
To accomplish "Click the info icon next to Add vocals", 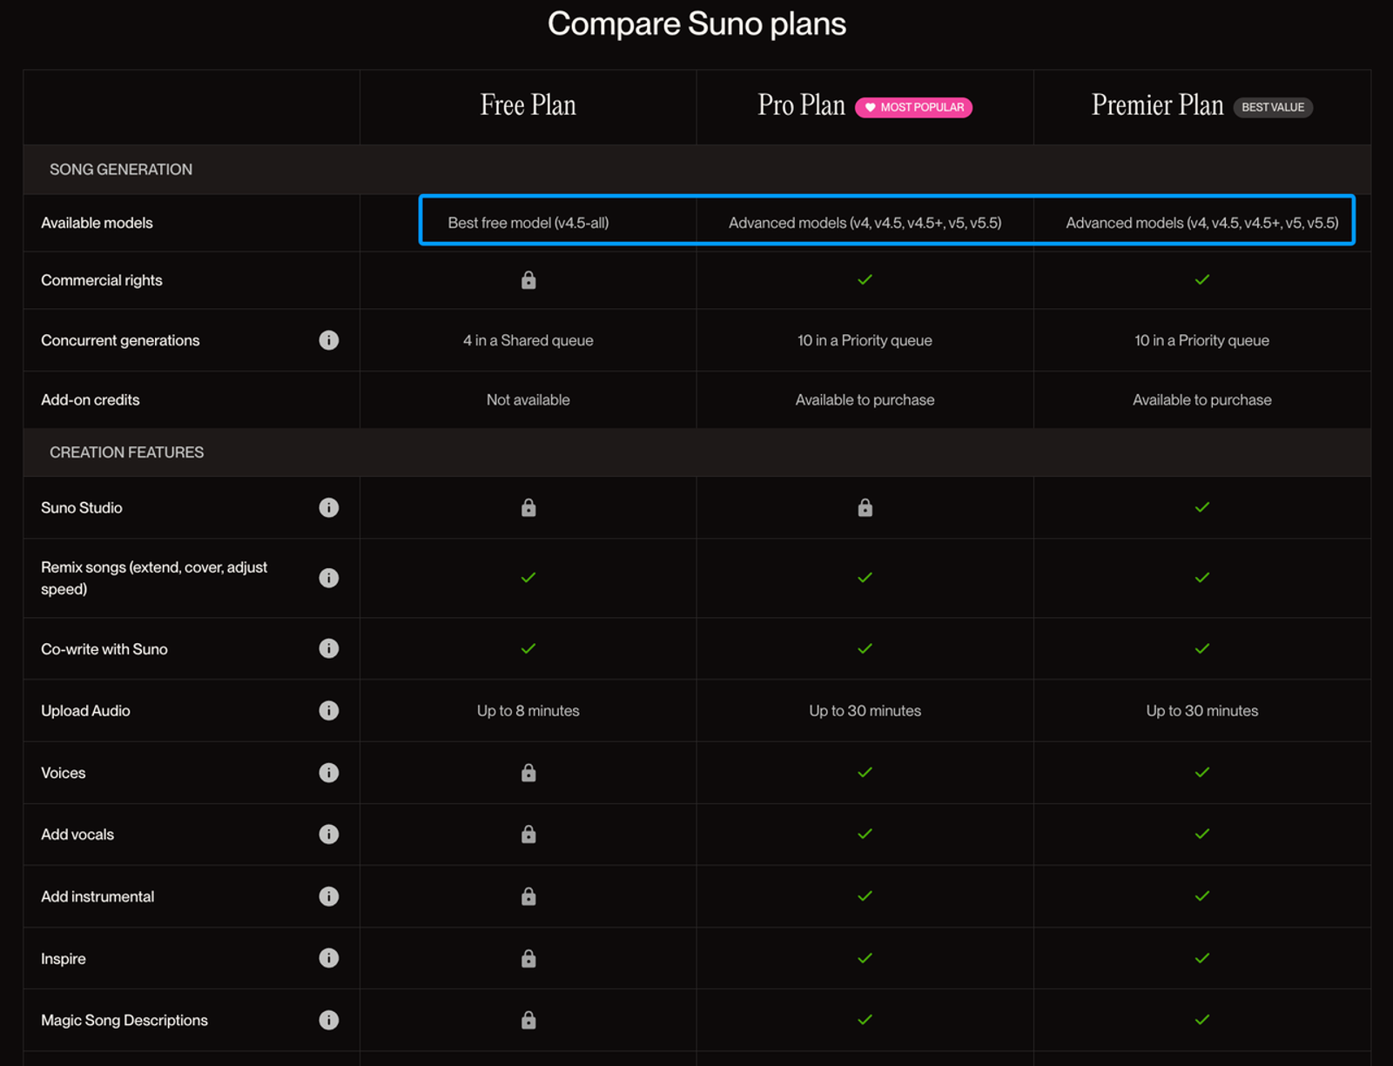I will pos(328,835).
